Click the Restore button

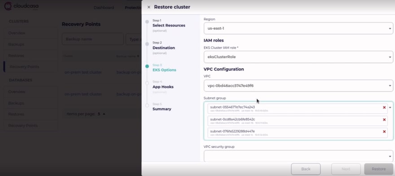(x=379, y=169)
